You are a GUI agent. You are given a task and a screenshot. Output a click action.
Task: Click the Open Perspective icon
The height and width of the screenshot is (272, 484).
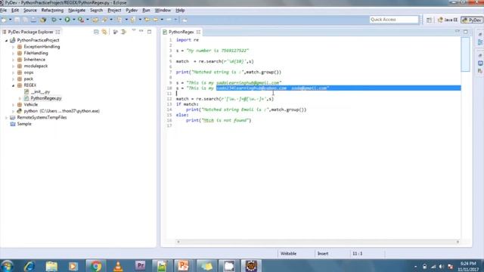point(429,20)
